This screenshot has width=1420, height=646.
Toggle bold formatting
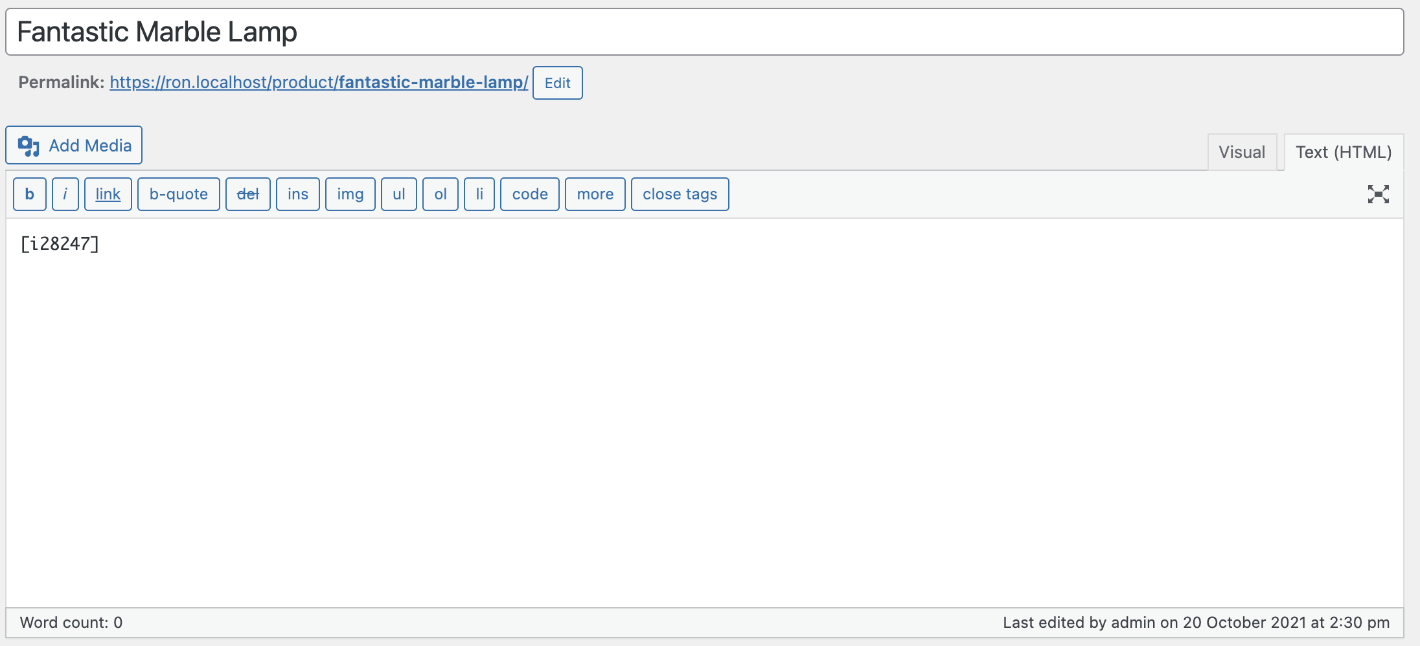point(29,194)
